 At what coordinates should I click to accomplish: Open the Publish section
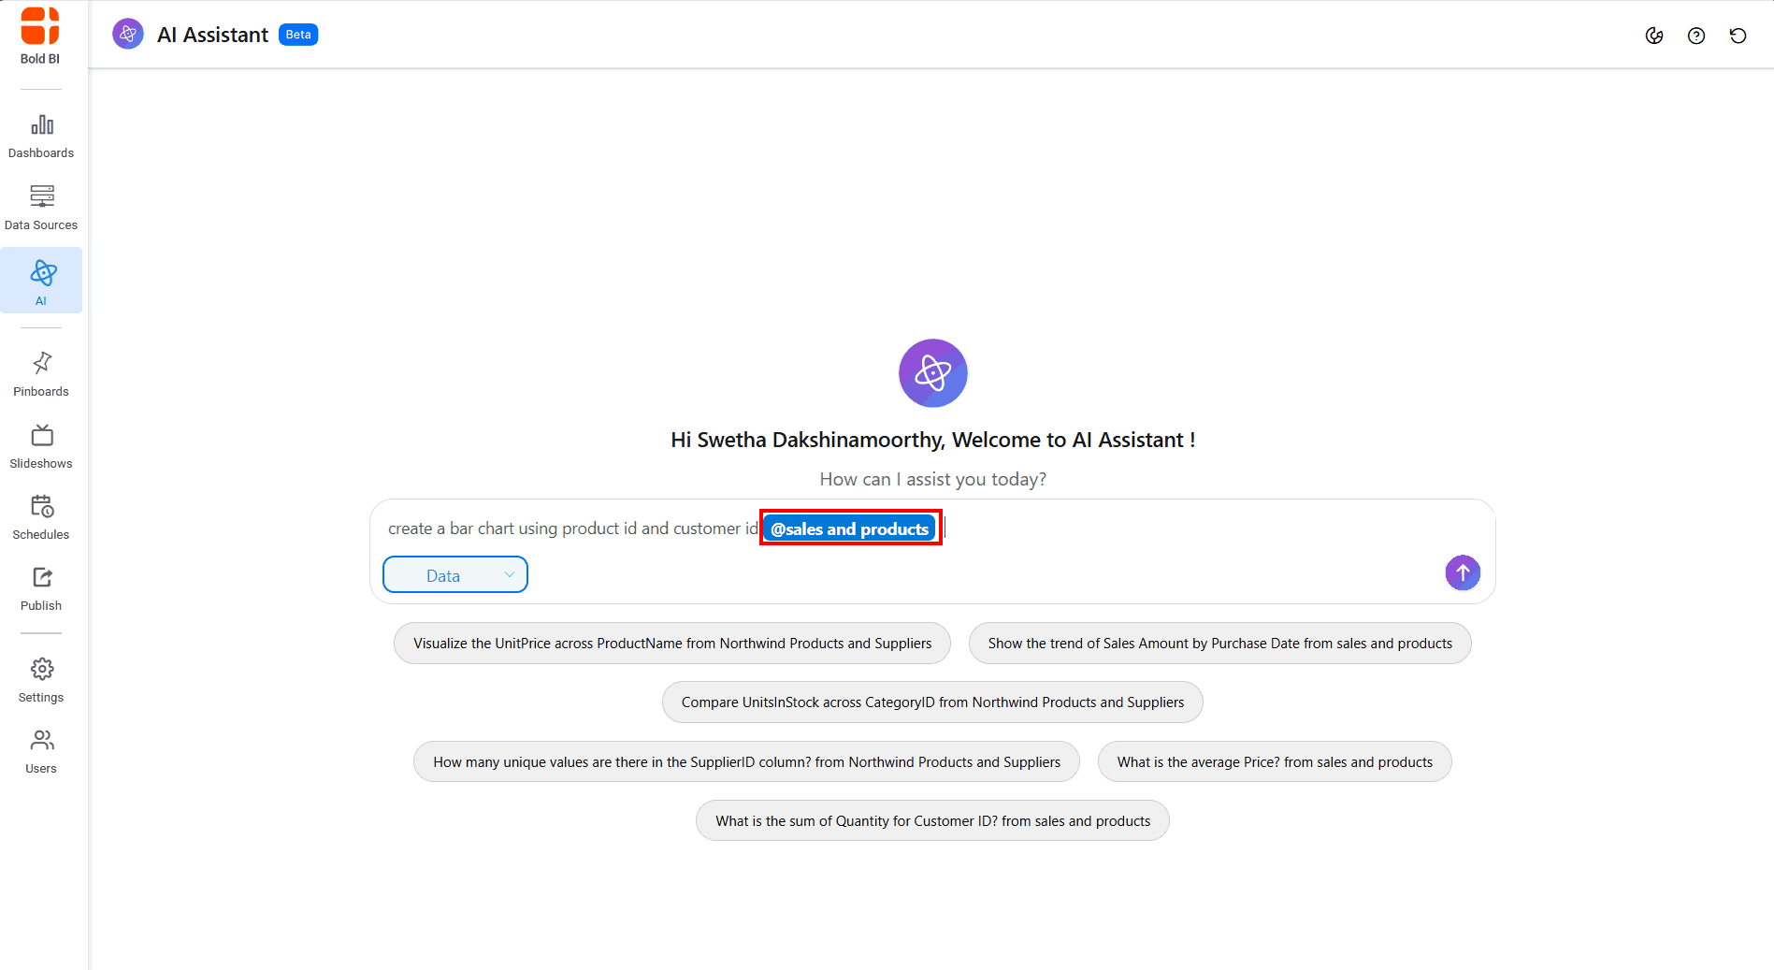[x=41, y=588]
